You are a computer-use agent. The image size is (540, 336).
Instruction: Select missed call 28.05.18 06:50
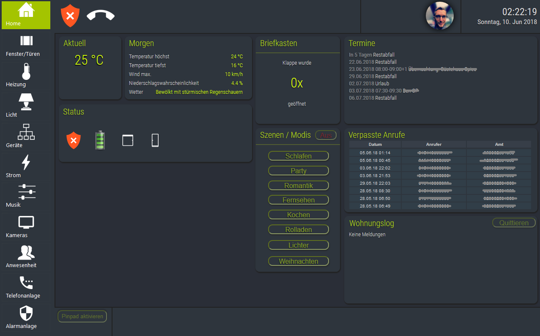click(440, 198)
